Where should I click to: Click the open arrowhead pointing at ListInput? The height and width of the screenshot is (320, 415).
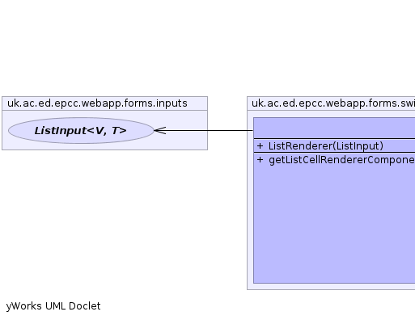160,131
